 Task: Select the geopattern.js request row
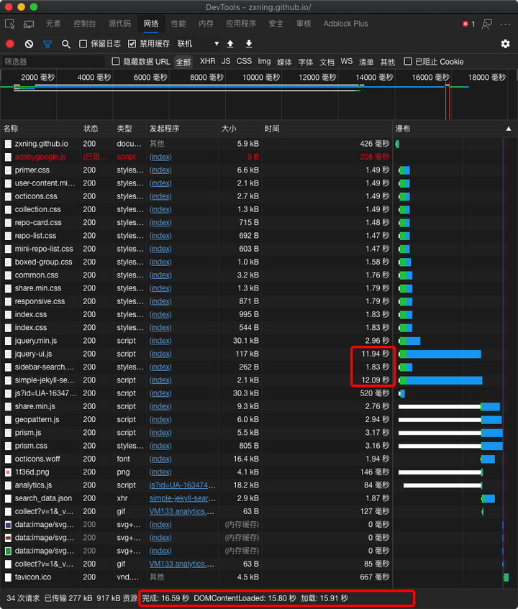pos(259,420)
